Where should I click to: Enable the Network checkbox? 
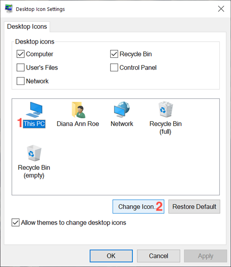[x=21, y=81]
